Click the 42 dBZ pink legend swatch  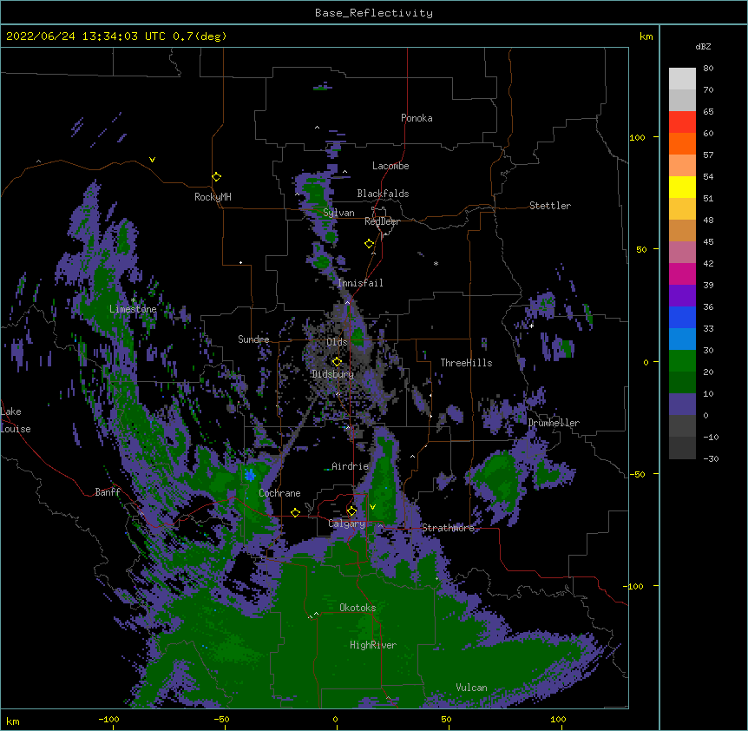click(682, 252)
